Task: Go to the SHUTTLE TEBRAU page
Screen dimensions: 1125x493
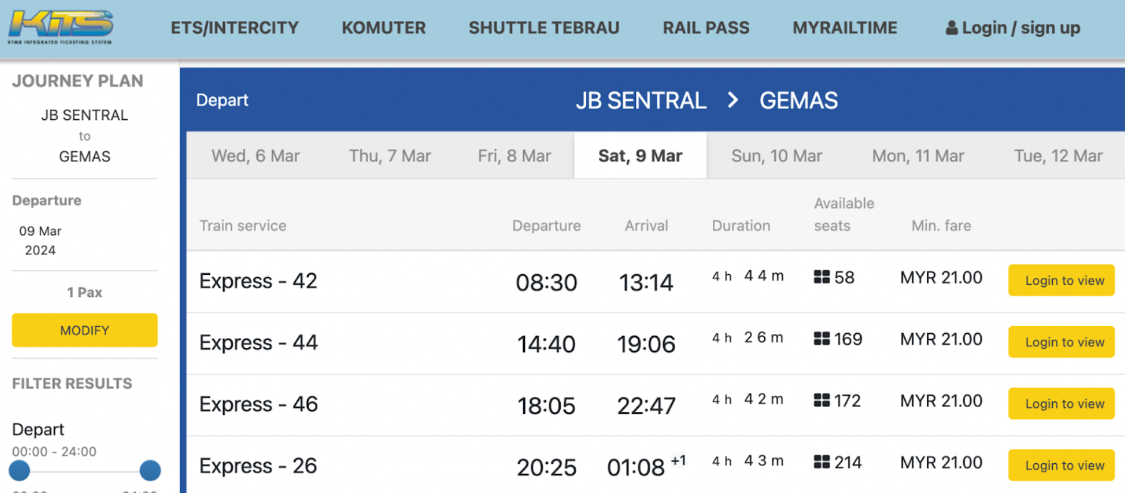Action: click(543, 28)
